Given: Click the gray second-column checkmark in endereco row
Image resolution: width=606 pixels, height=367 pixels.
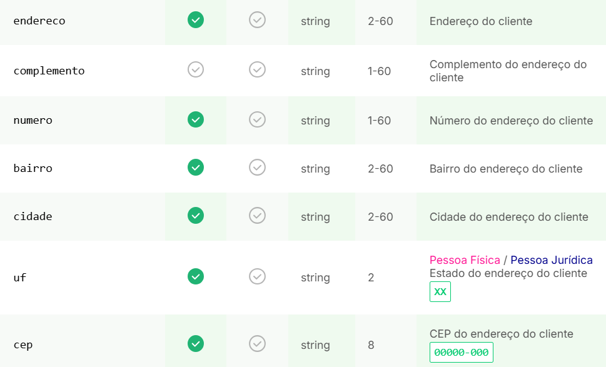Looking at the screenshot, I should click(x=258, y=20).
